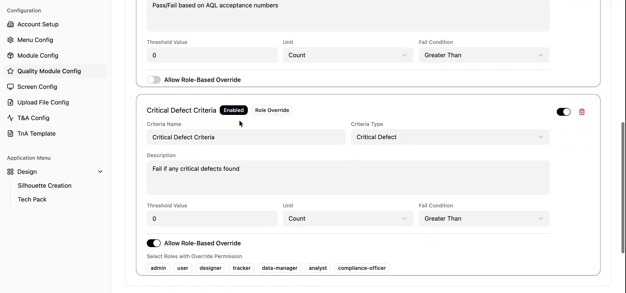The height and width of the screenshot is (293, 626).
Task: Click the page vertical scrollbar thumb
Action: (623, 187)
